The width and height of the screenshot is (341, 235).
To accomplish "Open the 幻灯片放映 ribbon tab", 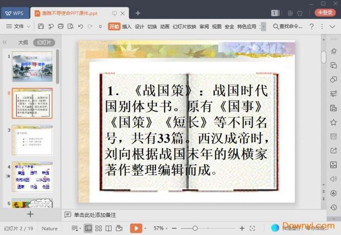I will 185,26.
